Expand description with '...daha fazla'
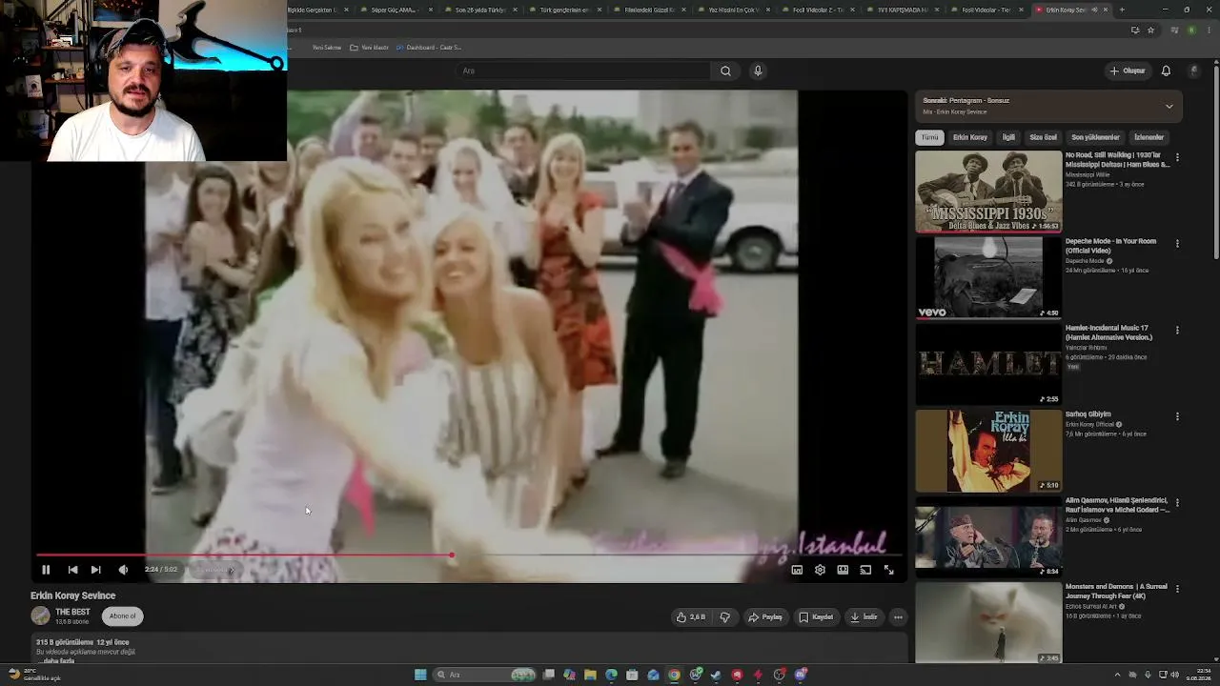 (55, 661)
